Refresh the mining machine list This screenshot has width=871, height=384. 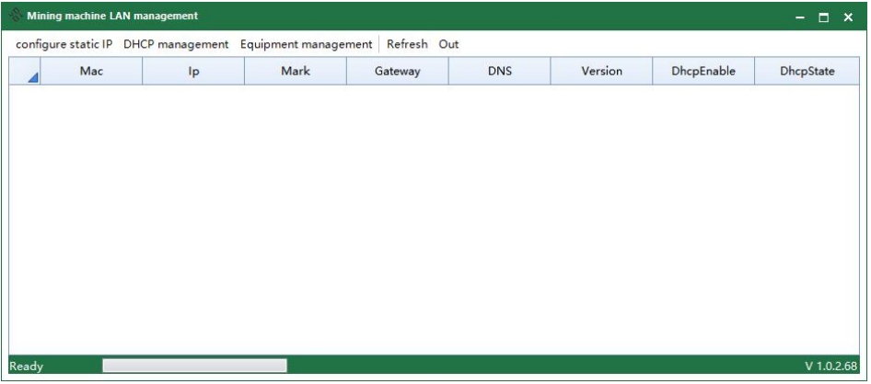click(x=407, y=44)
